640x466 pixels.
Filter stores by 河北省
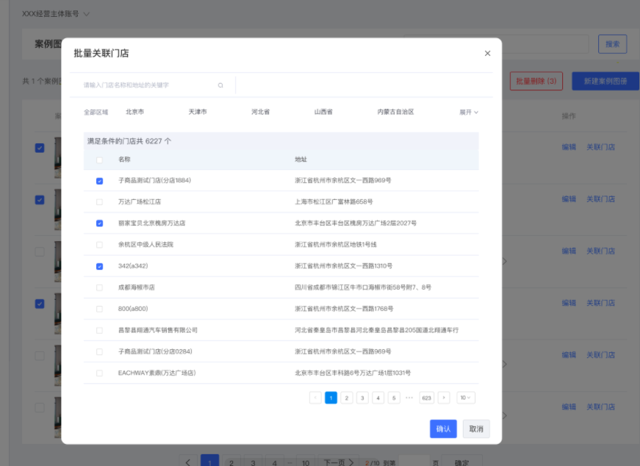point(260,112)
